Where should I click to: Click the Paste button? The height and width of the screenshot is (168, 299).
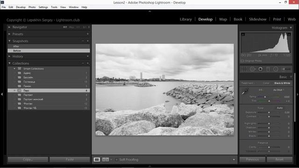(70, 160)
